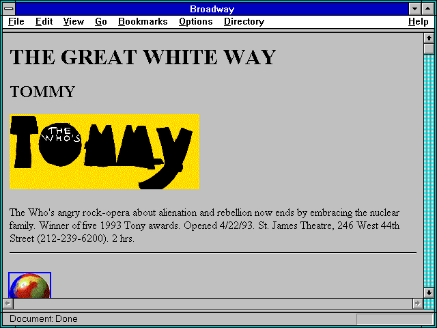Open the Edit menu
The width and height of the screenshot is (437, 328).
[x=44, y=21]
